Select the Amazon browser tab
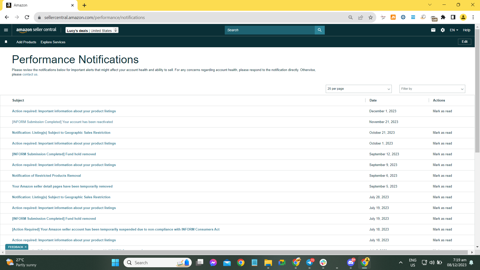Screen dimensions: 480x270 [40, 5]
